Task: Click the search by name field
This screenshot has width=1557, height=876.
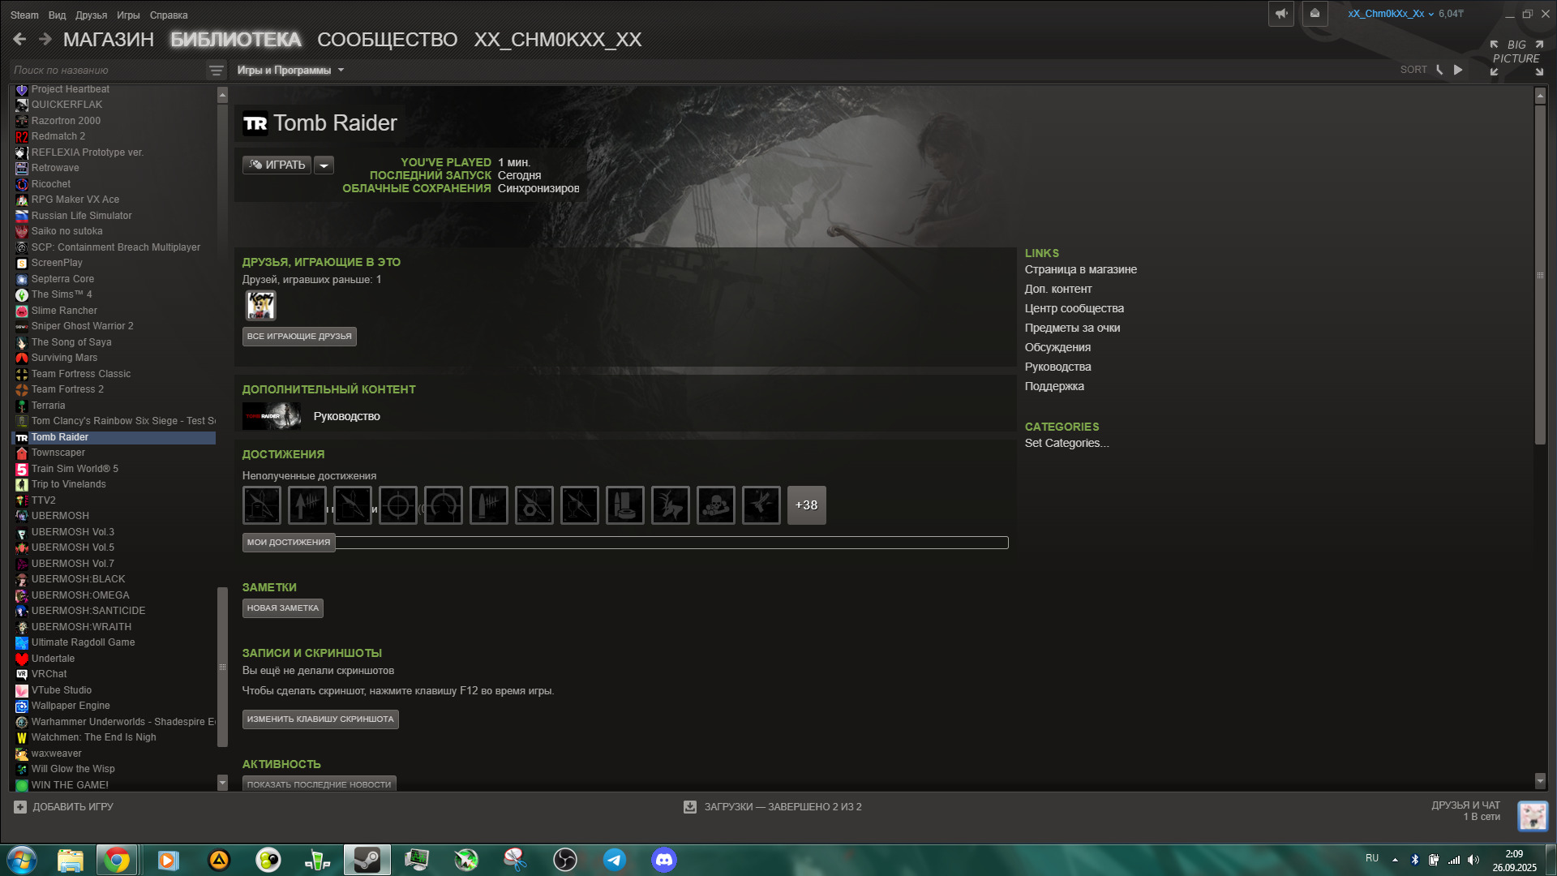Action: (x=105, y=71)
